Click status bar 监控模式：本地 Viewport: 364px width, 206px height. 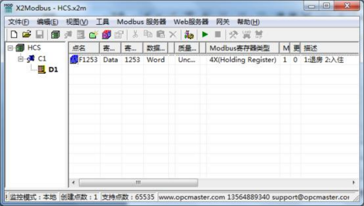[x=33, y=197]
